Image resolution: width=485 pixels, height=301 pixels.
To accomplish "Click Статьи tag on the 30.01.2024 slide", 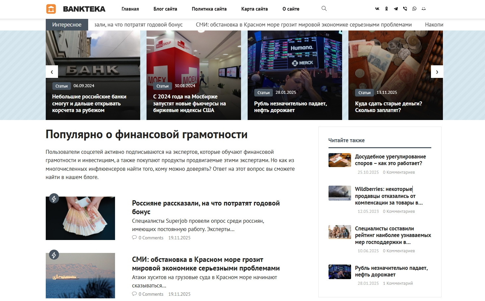I will (163, 86).
